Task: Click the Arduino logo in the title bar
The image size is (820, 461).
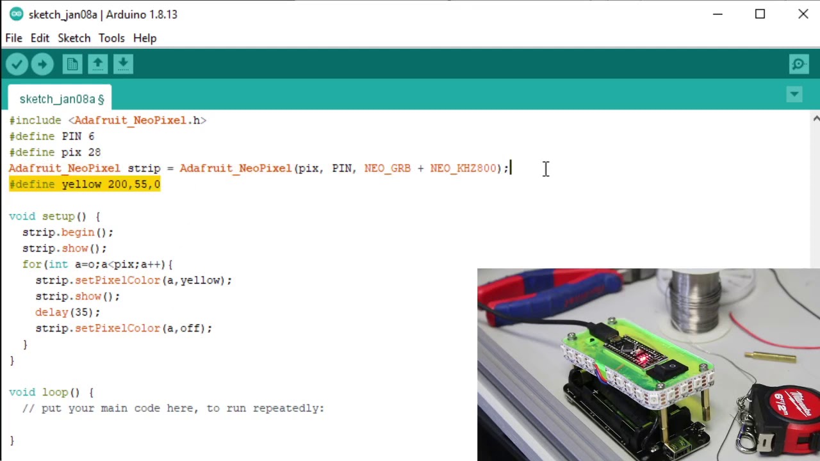Action: coord(16,14)
